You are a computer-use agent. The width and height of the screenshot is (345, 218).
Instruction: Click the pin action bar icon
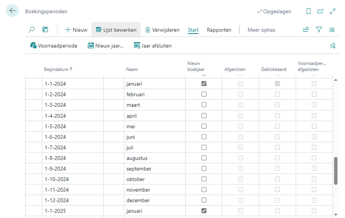[332, 46]
